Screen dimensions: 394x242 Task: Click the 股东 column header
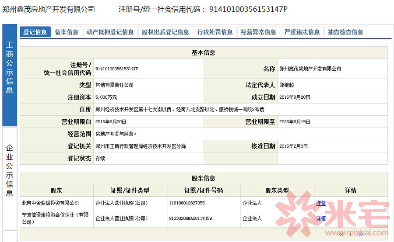[x=56, y=190]
